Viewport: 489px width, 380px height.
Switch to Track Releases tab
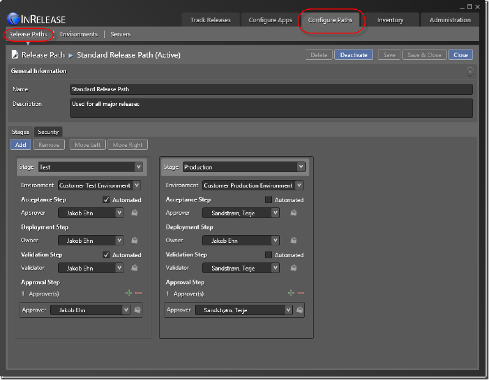coord(210,20)
